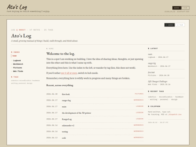Image resolution: width=196 pixels, height=147 pixels.
Task: Filter by hardware tag in left sidebar
Action: pyautogui.click(x=36, y=81)
